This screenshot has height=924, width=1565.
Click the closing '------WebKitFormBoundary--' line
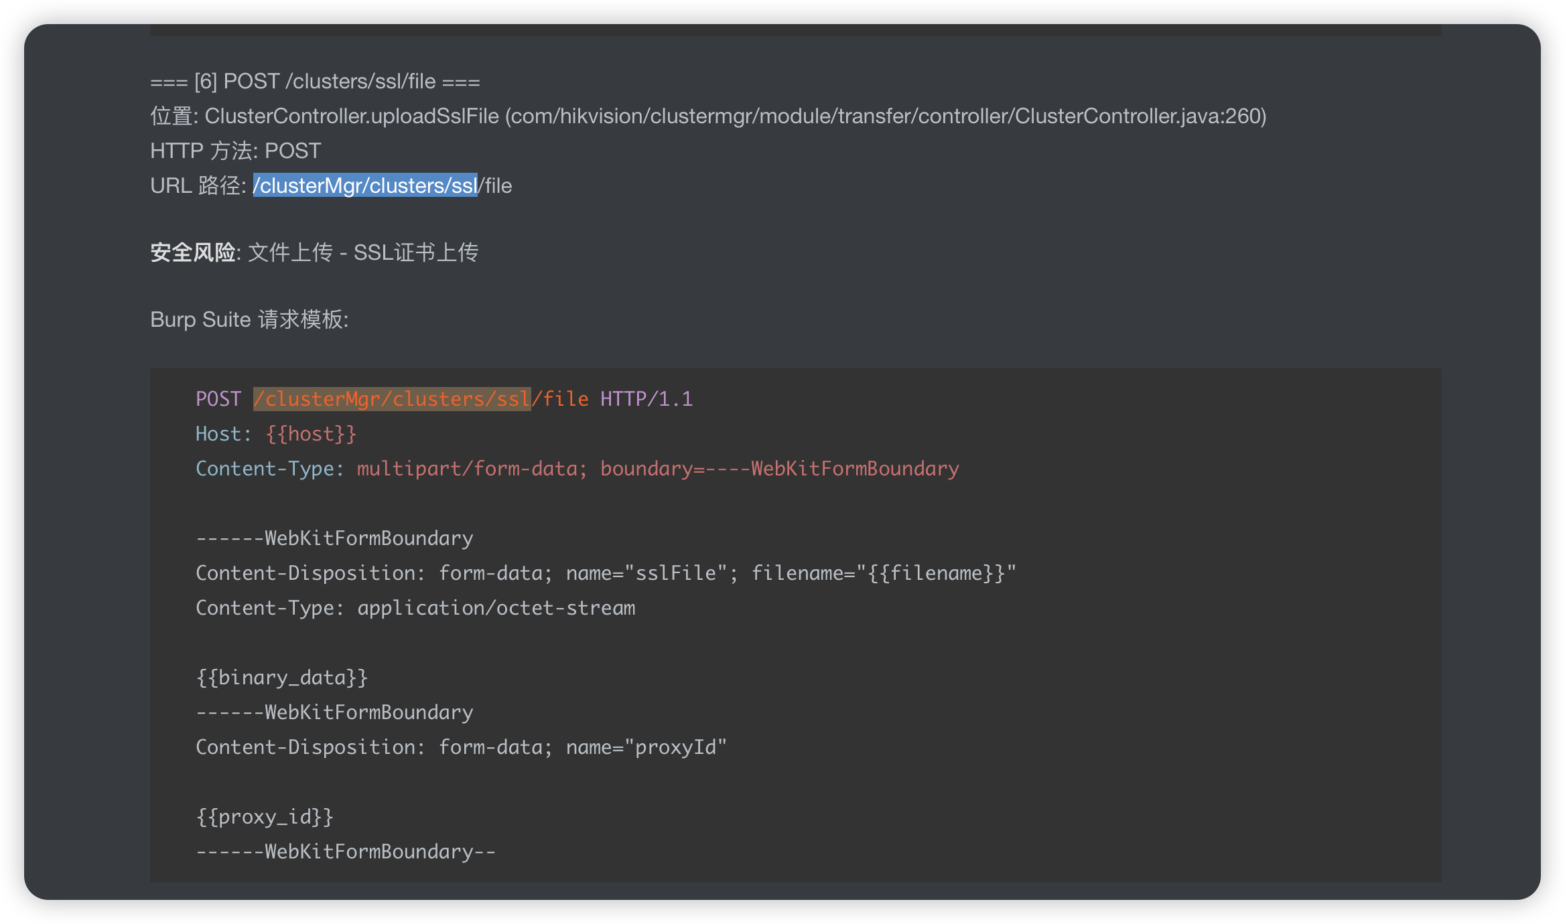[346, 852]
